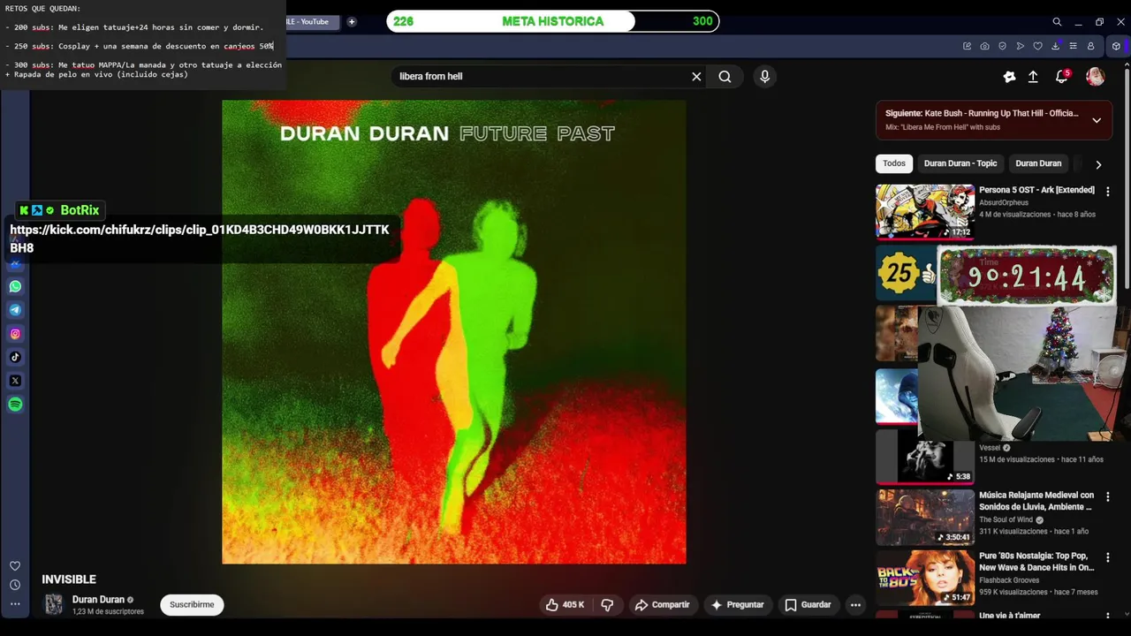Open Música Relajante Medieval thumbnail
This screenshot has width=1131, height=636.
[x=924, y=517]
